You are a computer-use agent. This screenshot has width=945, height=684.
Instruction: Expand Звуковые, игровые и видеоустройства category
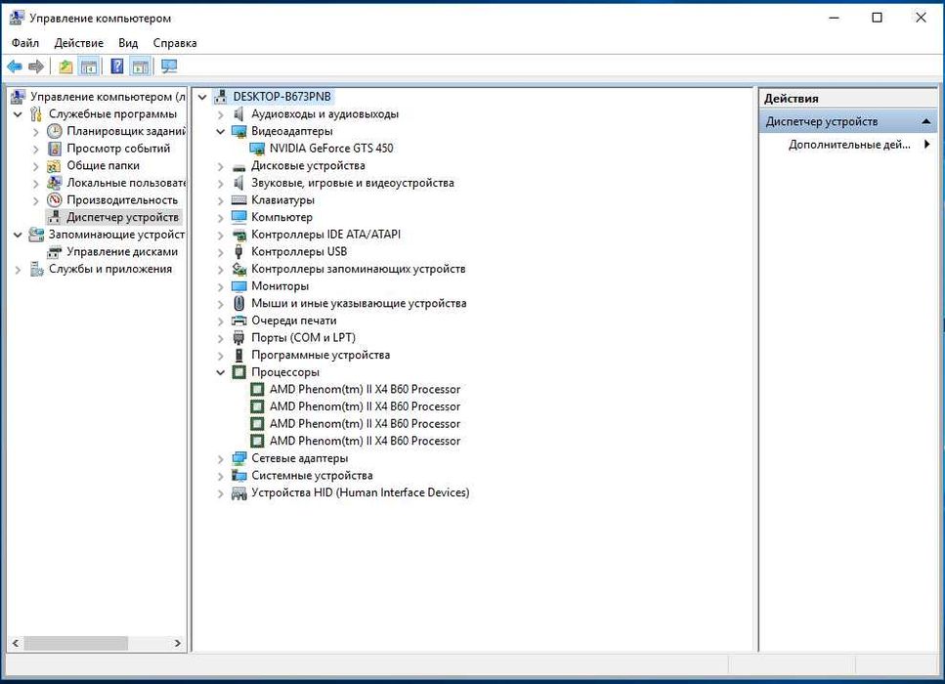(x=221, y=183)
